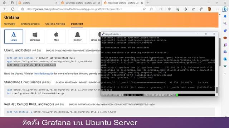Open the Bing Copilot sidebar button
The image size is (229, 128).
[225, 9]
